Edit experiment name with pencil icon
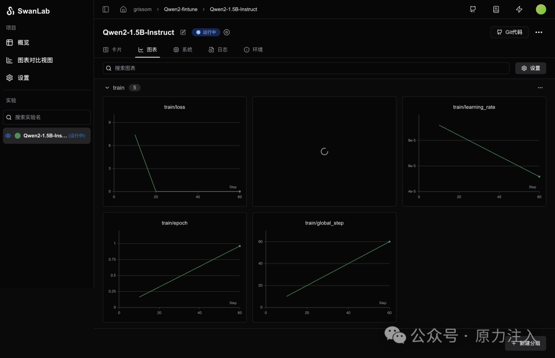555x358 pixels. click(183, 32)
